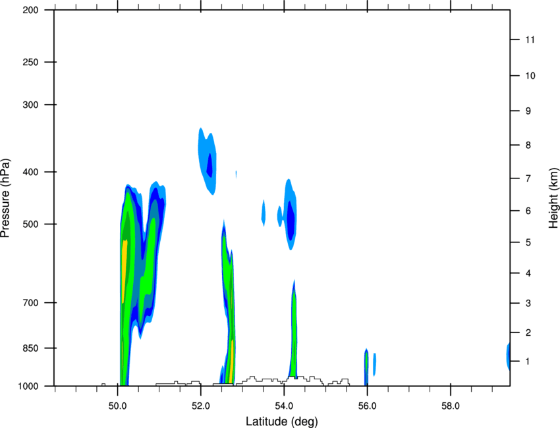
Task: Click the light blue patch at the right edge
Action: (x=508, y=356)
